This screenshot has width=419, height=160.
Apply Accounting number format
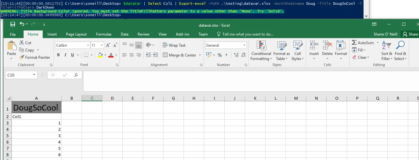coord(208,55)
